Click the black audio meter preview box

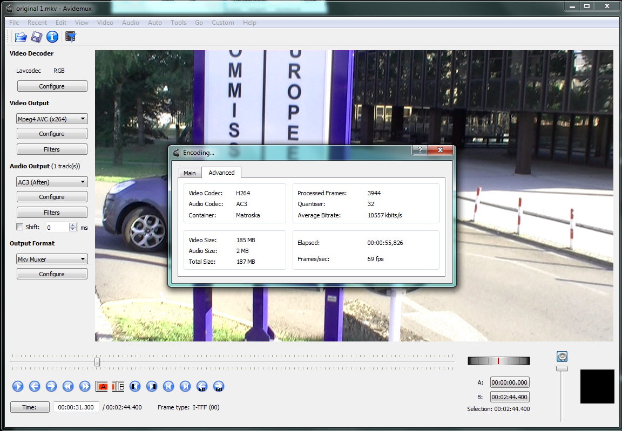tap(597, 387)
